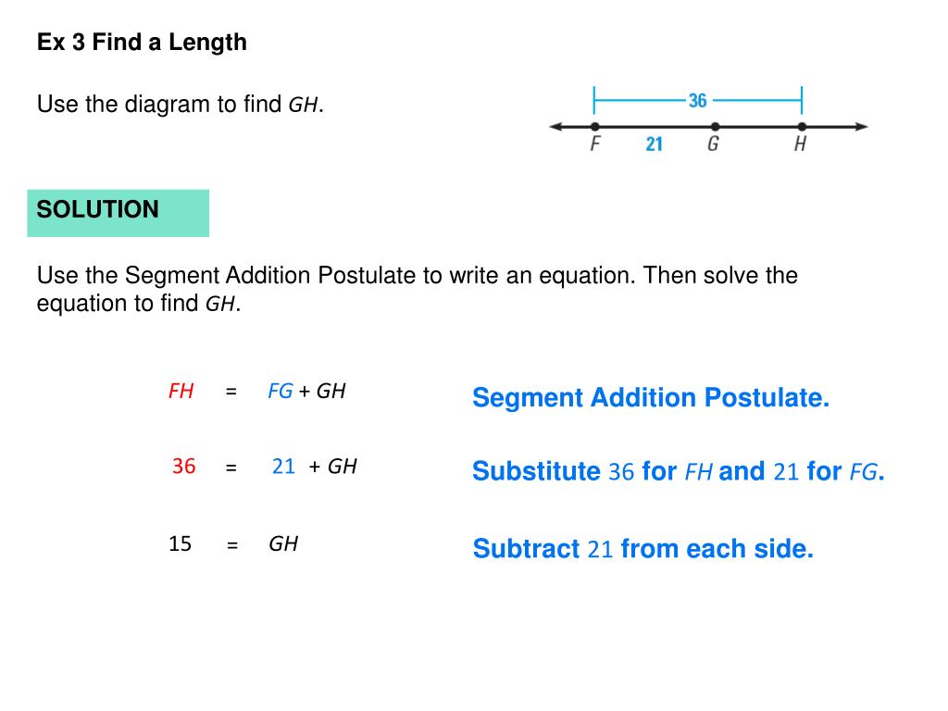The height and width of the screenshot is (711, 948).
Task: Click 'Use the diagram to find GH' text
Action: 181,105
